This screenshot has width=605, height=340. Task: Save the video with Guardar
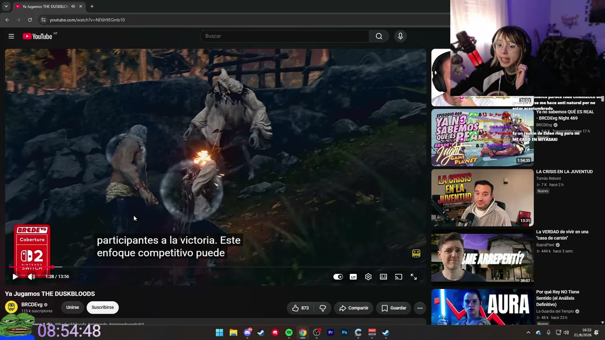pyautogui.click(x=394, y=308)
